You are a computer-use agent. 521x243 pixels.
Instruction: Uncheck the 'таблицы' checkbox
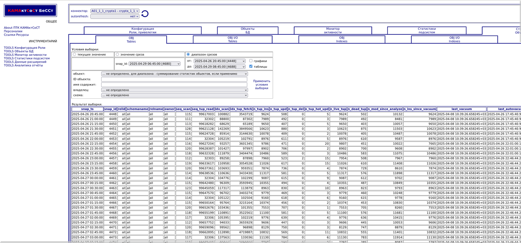[251, 67]
